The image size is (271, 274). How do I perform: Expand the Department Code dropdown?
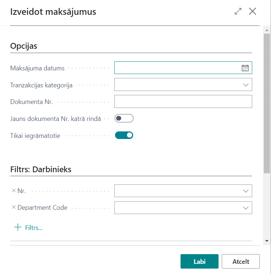click(246, 208)
